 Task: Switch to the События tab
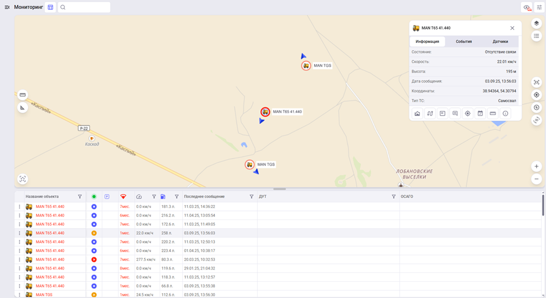tap(464, 42)
